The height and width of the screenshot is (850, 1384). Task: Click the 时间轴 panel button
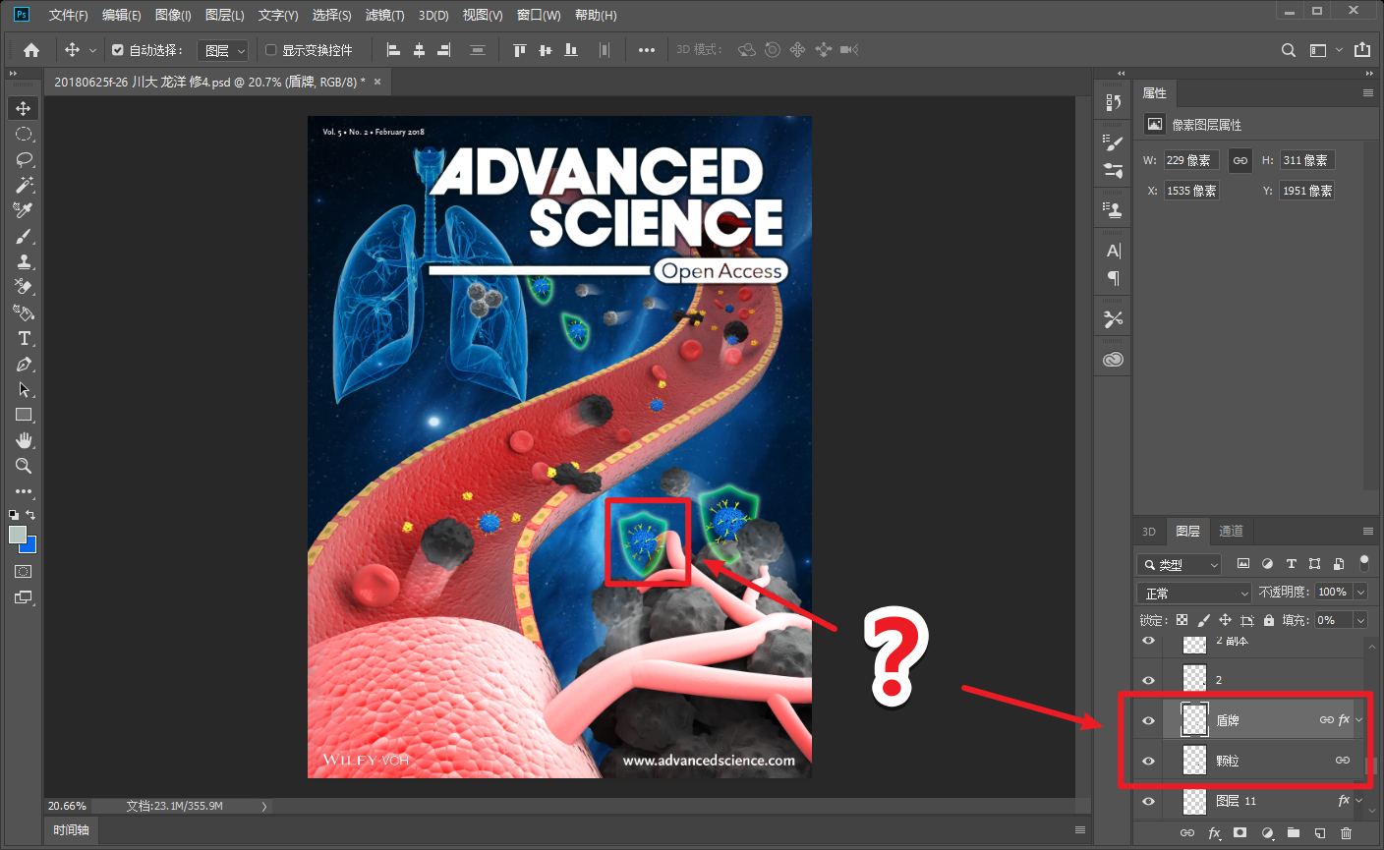pos(72,830)
